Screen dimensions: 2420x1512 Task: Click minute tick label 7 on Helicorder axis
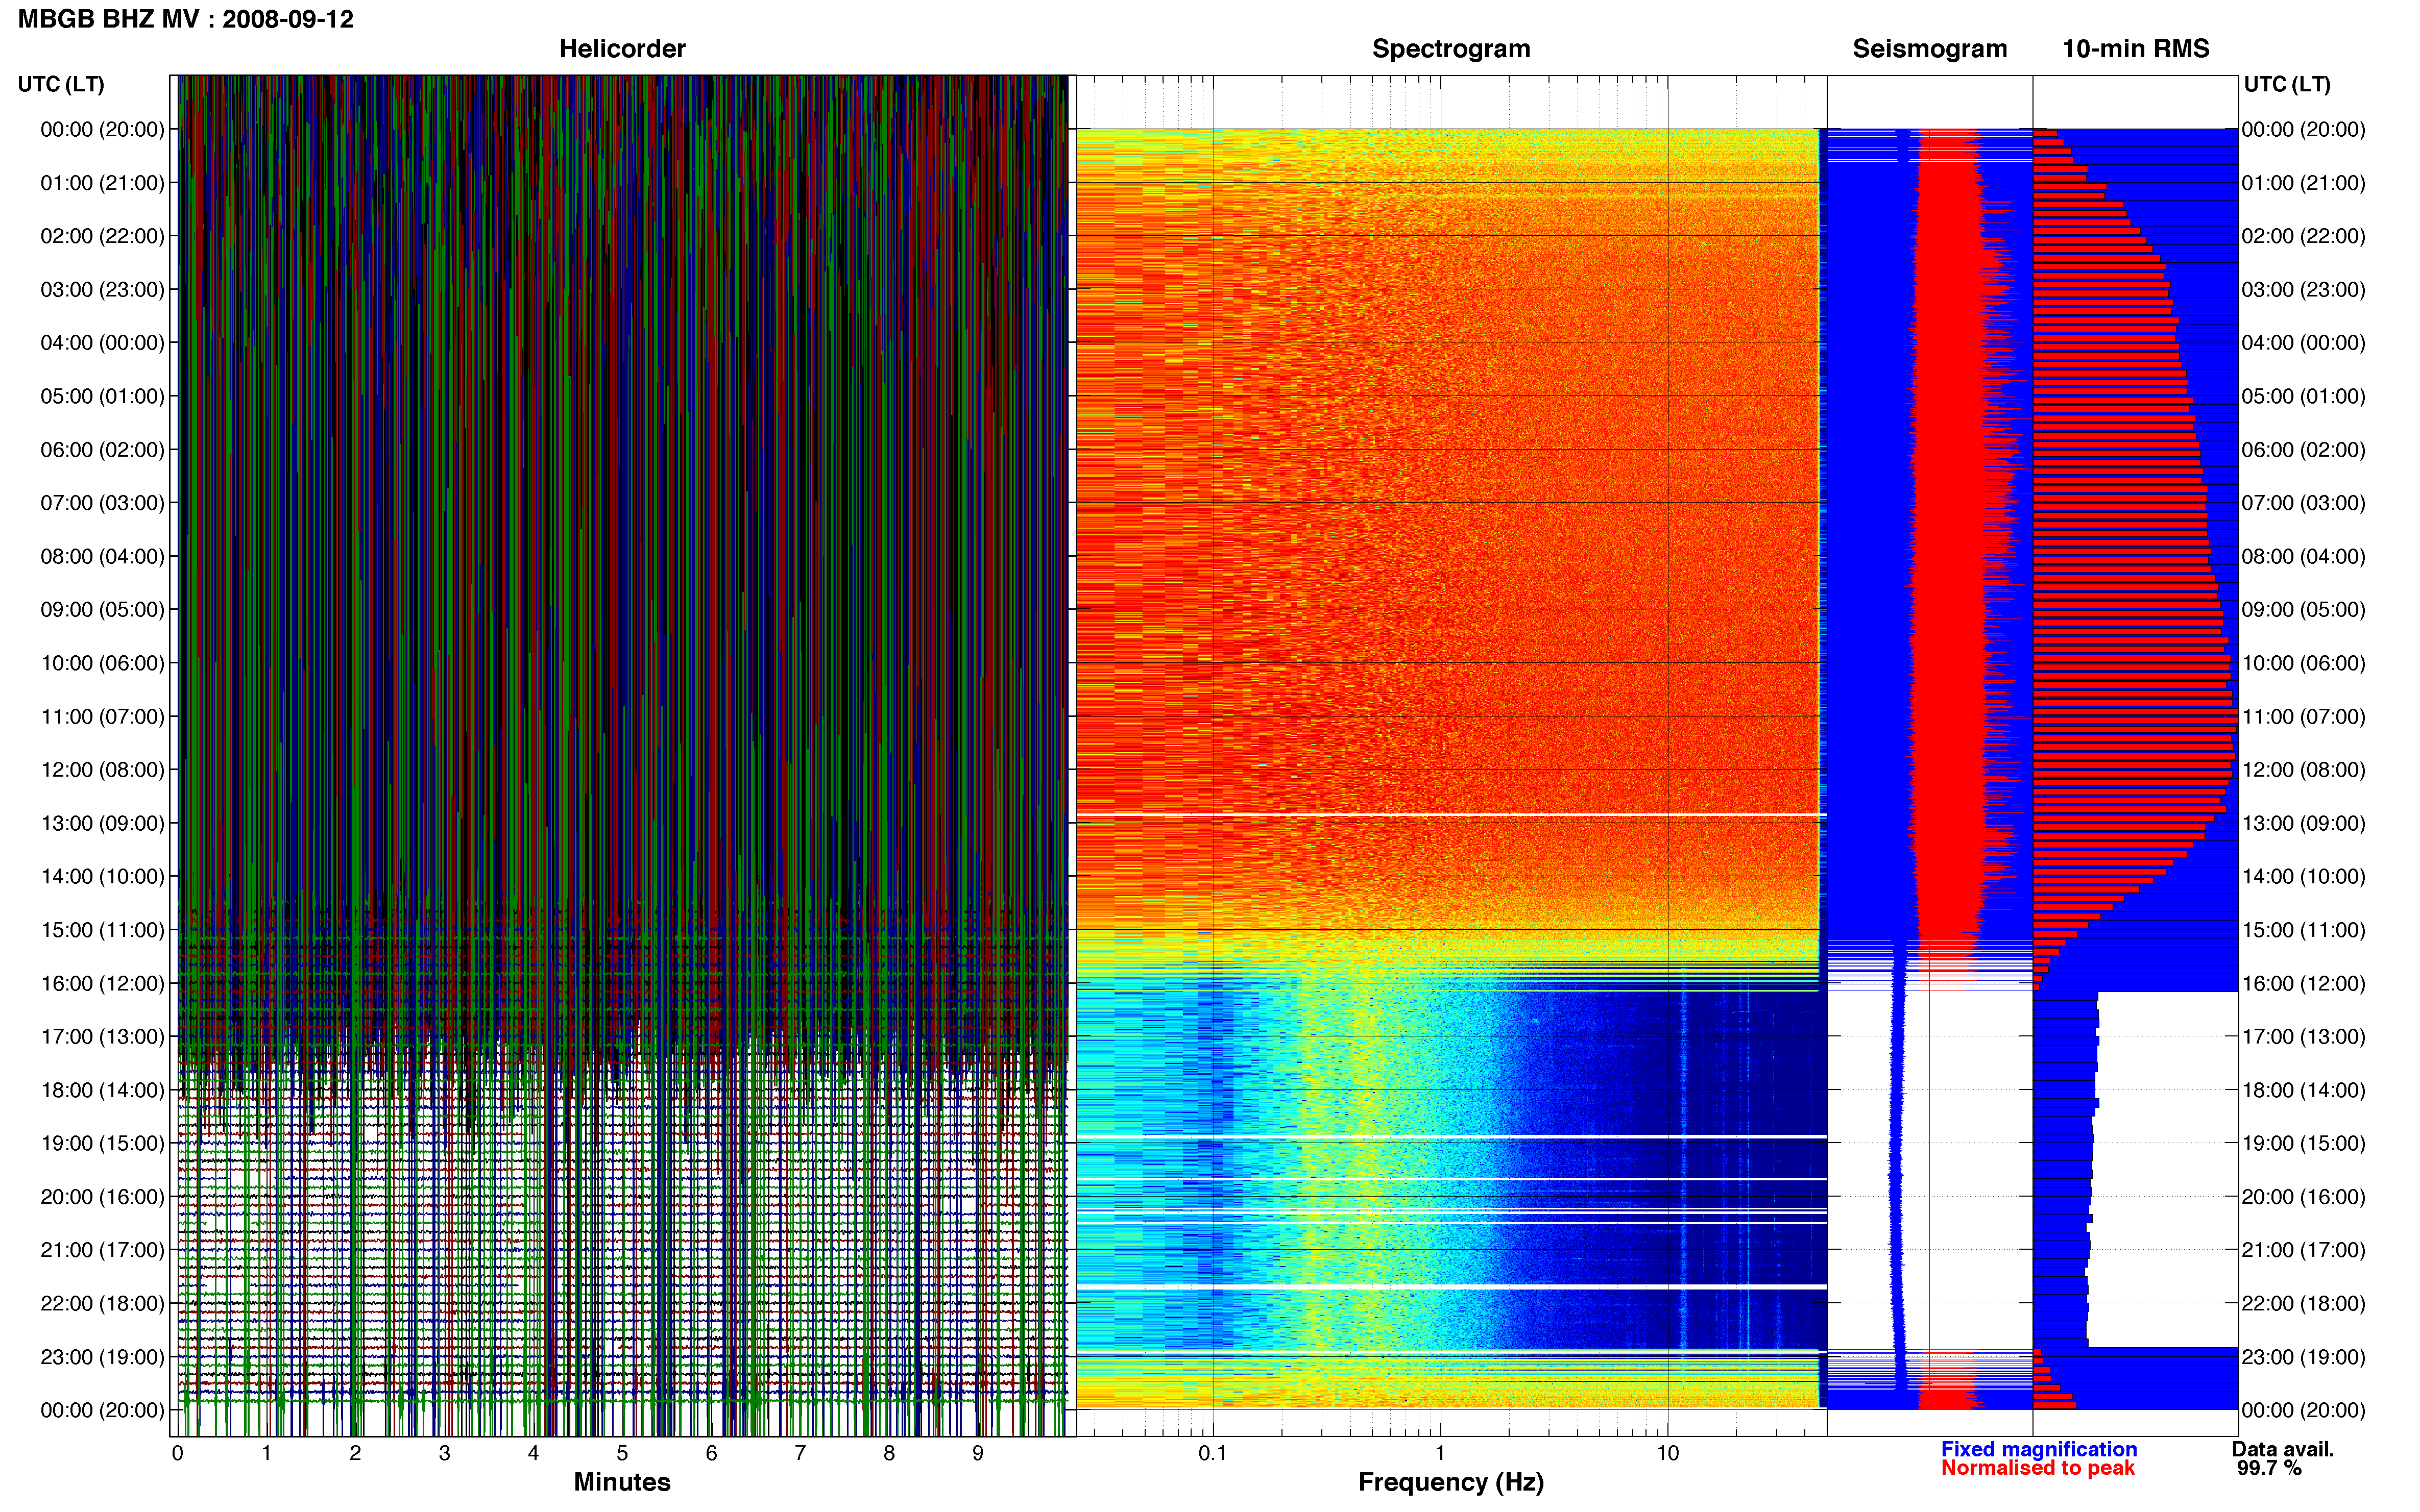(x=801, y=1454)
